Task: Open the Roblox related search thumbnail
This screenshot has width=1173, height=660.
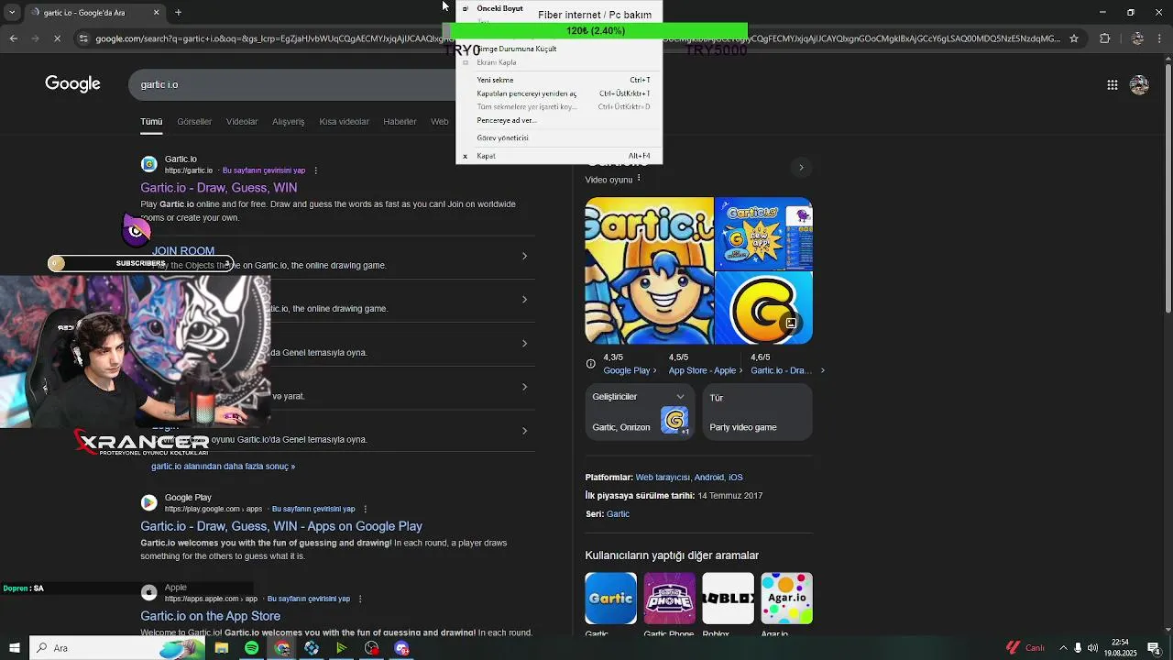Action: [728, 599]
